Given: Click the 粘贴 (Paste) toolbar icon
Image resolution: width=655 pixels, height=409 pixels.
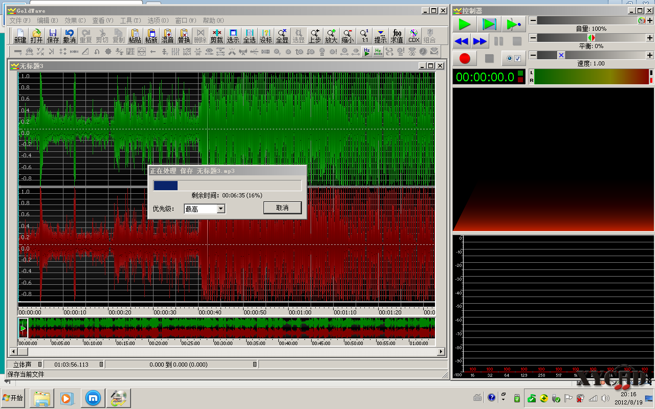Looking at the screenshot, I should point(135,36).
